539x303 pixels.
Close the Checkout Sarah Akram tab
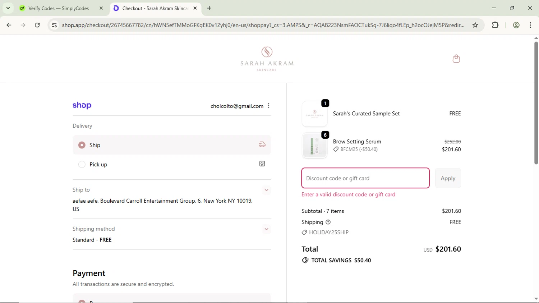point(195,8)
